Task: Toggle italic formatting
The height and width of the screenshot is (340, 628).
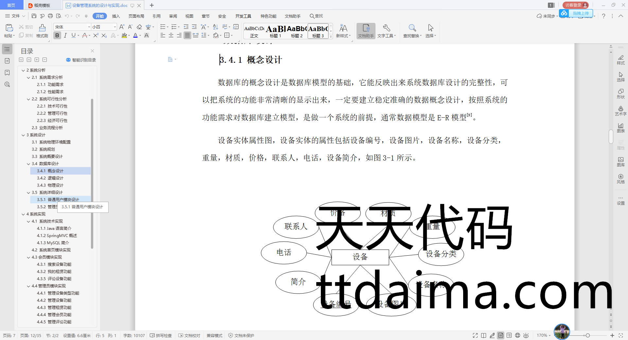Action: [x=65, y=35]
